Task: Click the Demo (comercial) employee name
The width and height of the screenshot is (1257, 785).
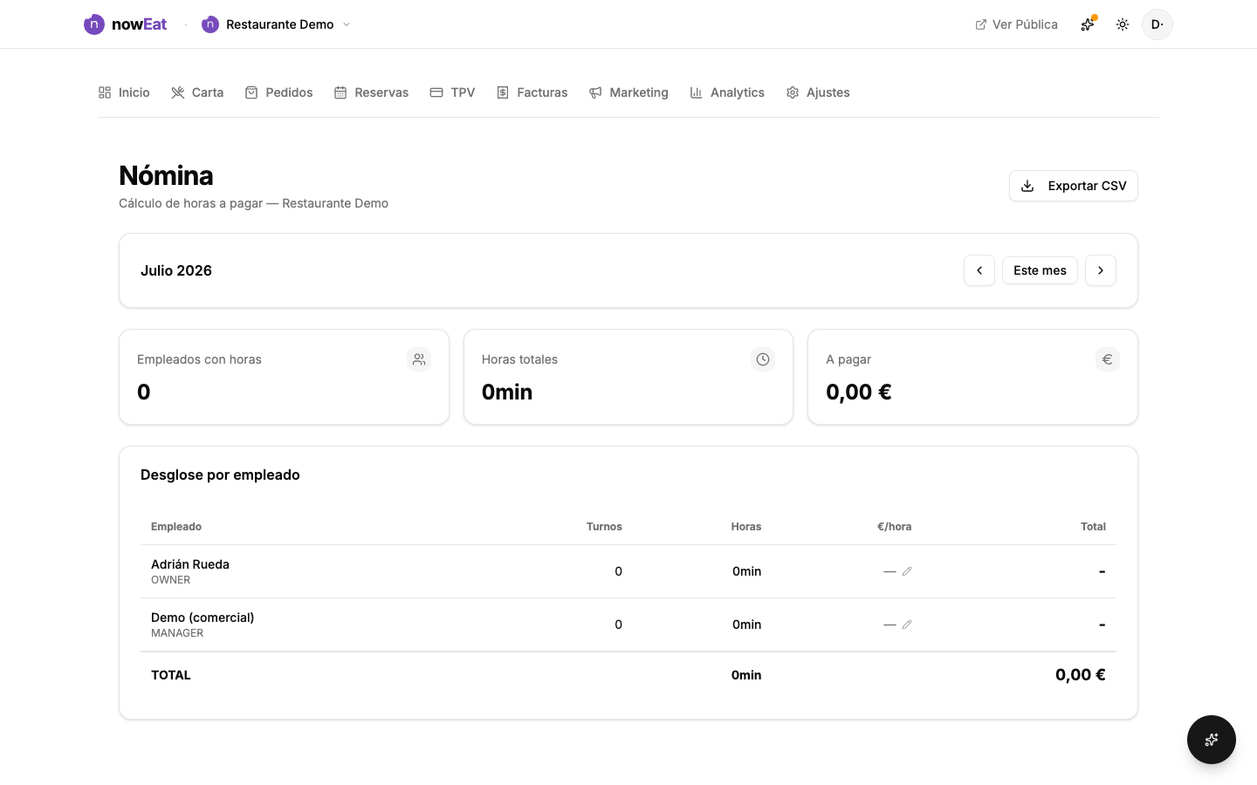Action: (203, 618)
